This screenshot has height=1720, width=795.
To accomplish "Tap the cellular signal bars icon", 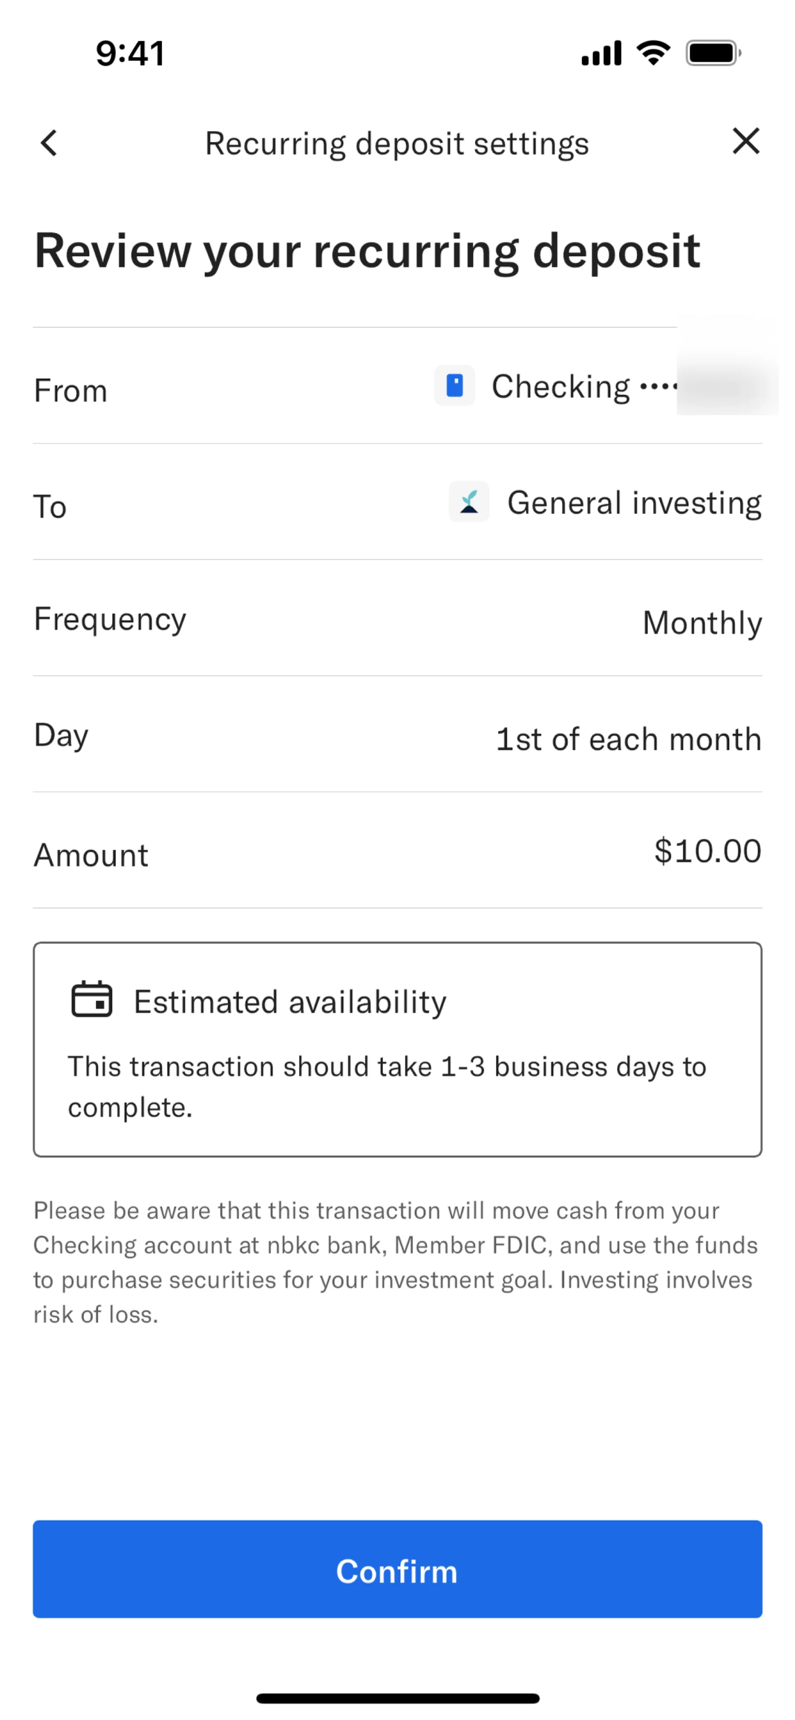I will 601,53.
